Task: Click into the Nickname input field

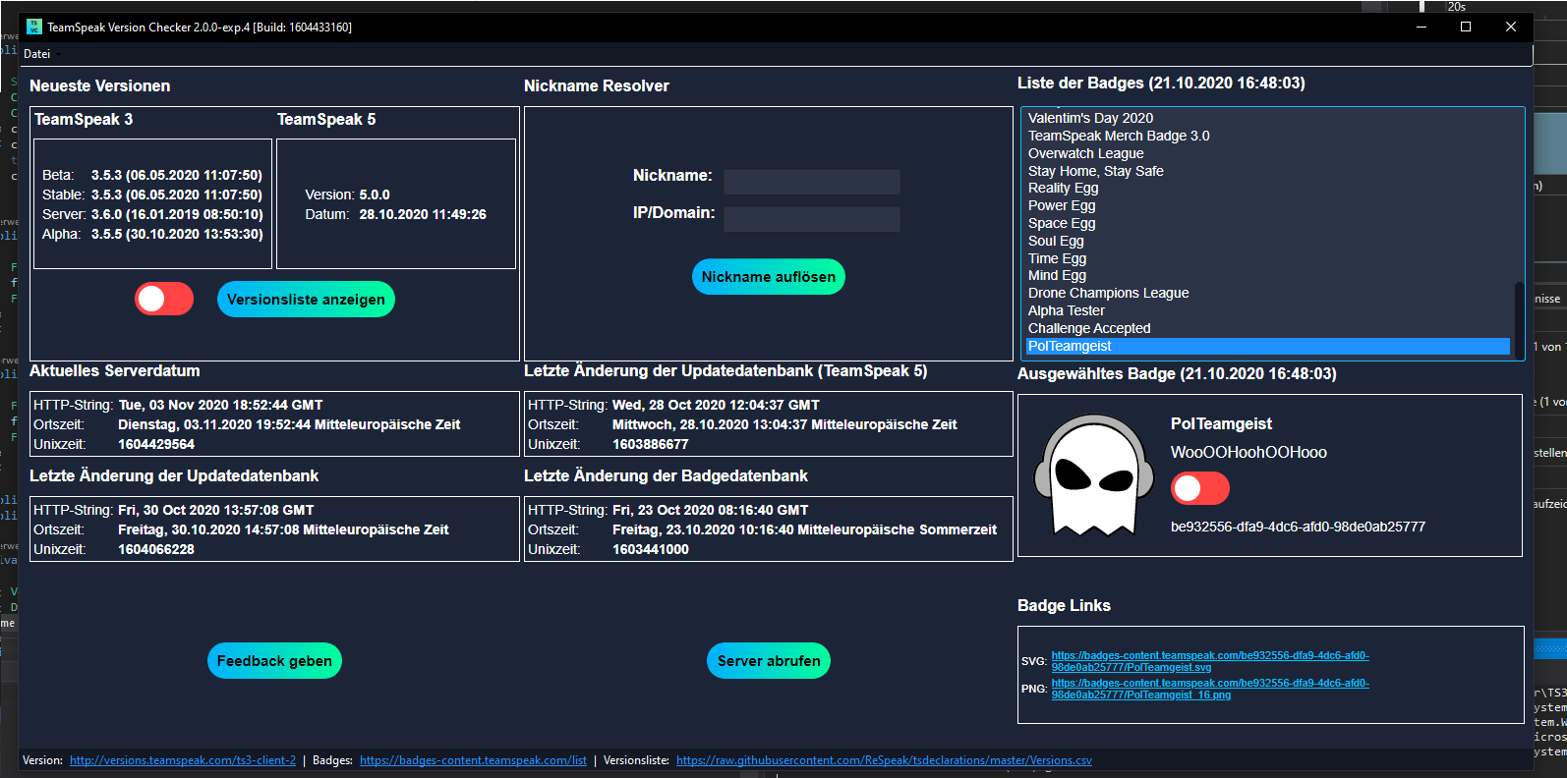Action: (x=812, y=182)
